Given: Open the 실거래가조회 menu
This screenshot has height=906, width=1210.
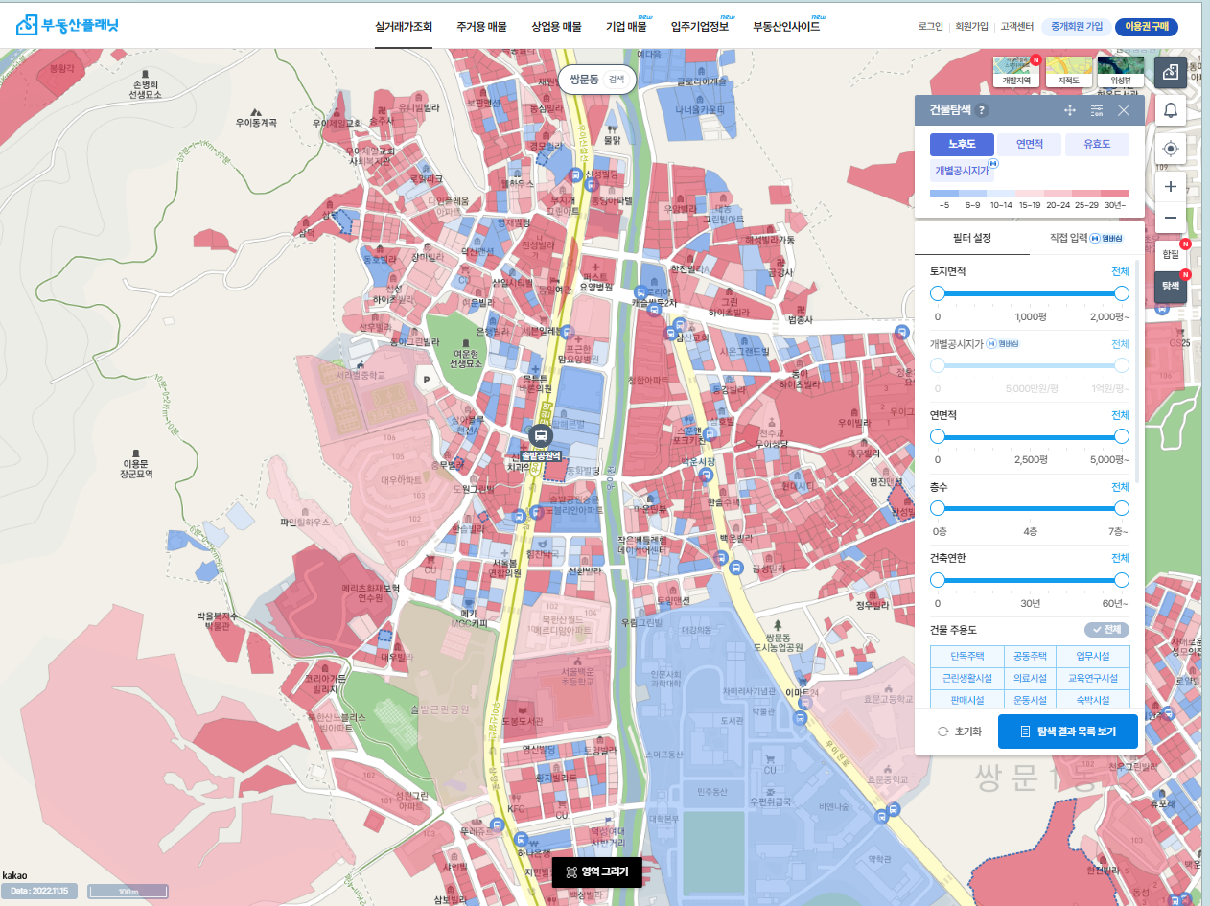Looking at the screenshot, I should coord(404,26).
